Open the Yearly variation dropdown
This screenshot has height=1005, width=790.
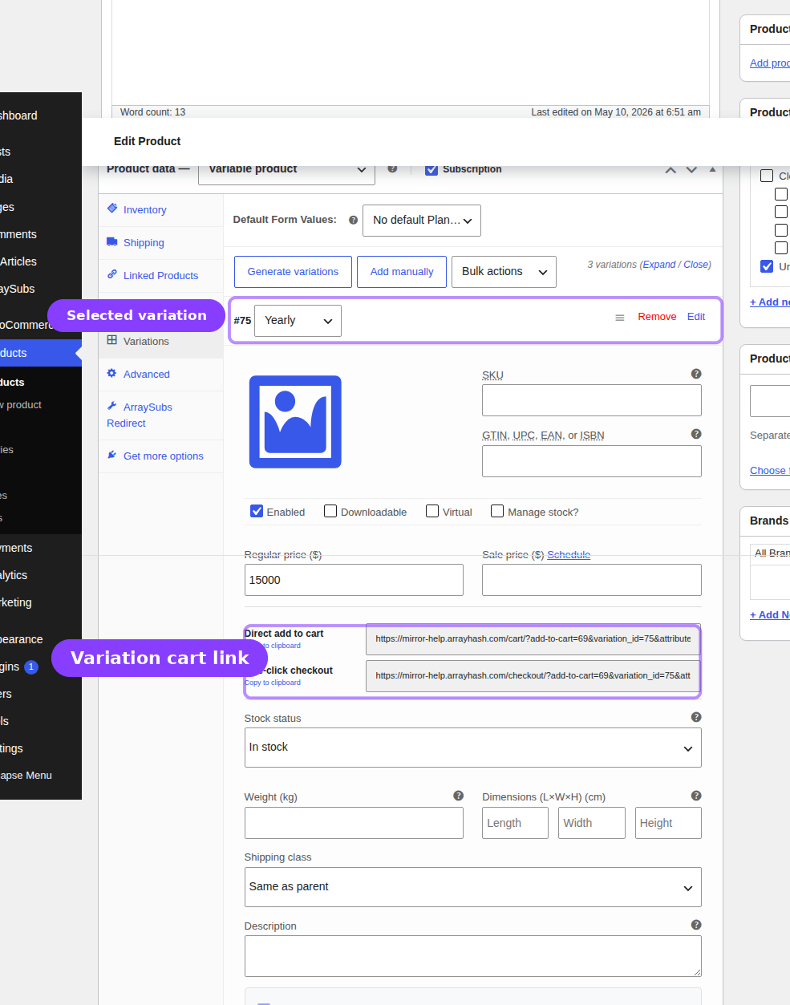tap(298, 321)
